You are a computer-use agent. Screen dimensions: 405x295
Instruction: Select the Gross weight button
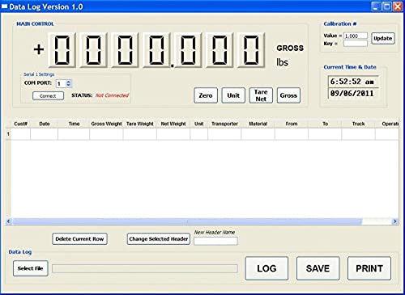[288, 95]
